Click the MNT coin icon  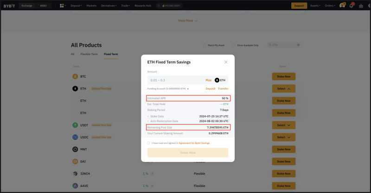75,149
